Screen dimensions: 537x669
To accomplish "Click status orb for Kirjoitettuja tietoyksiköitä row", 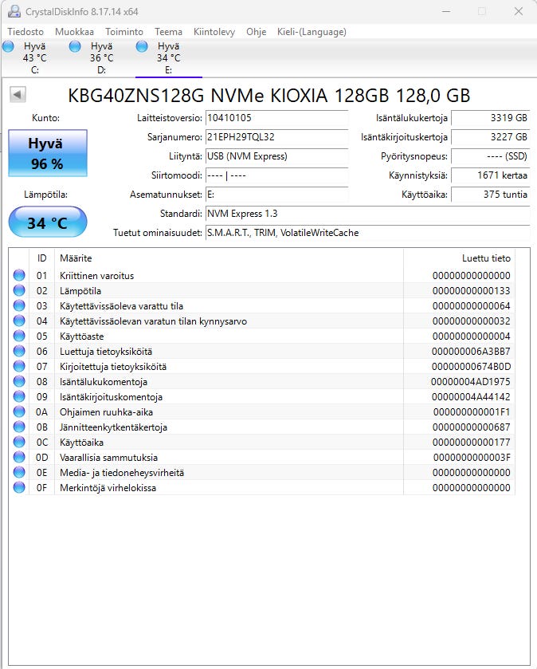I will click(19, 366).
